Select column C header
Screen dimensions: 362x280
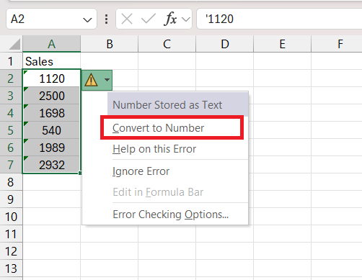[167, 44]
